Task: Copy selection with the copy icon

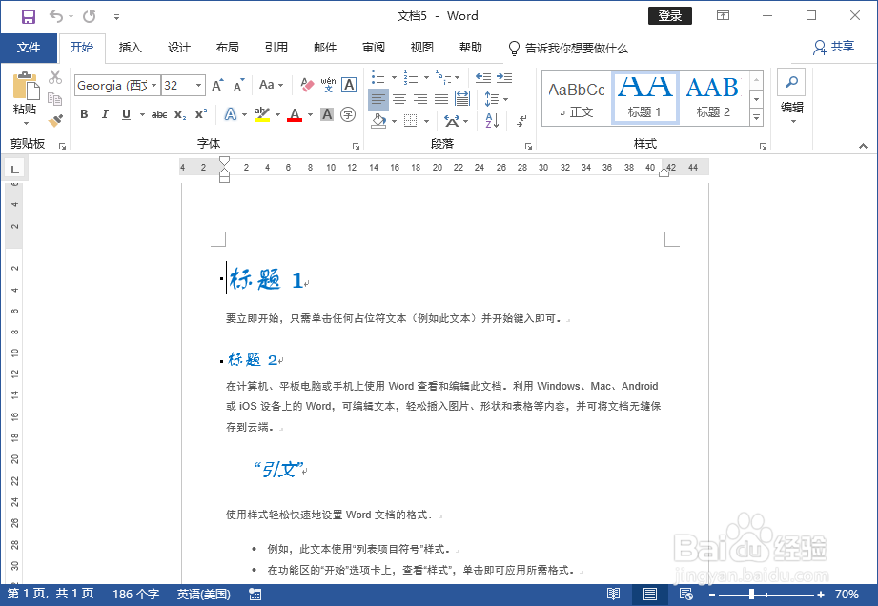Action: click(x=55, y=99)
